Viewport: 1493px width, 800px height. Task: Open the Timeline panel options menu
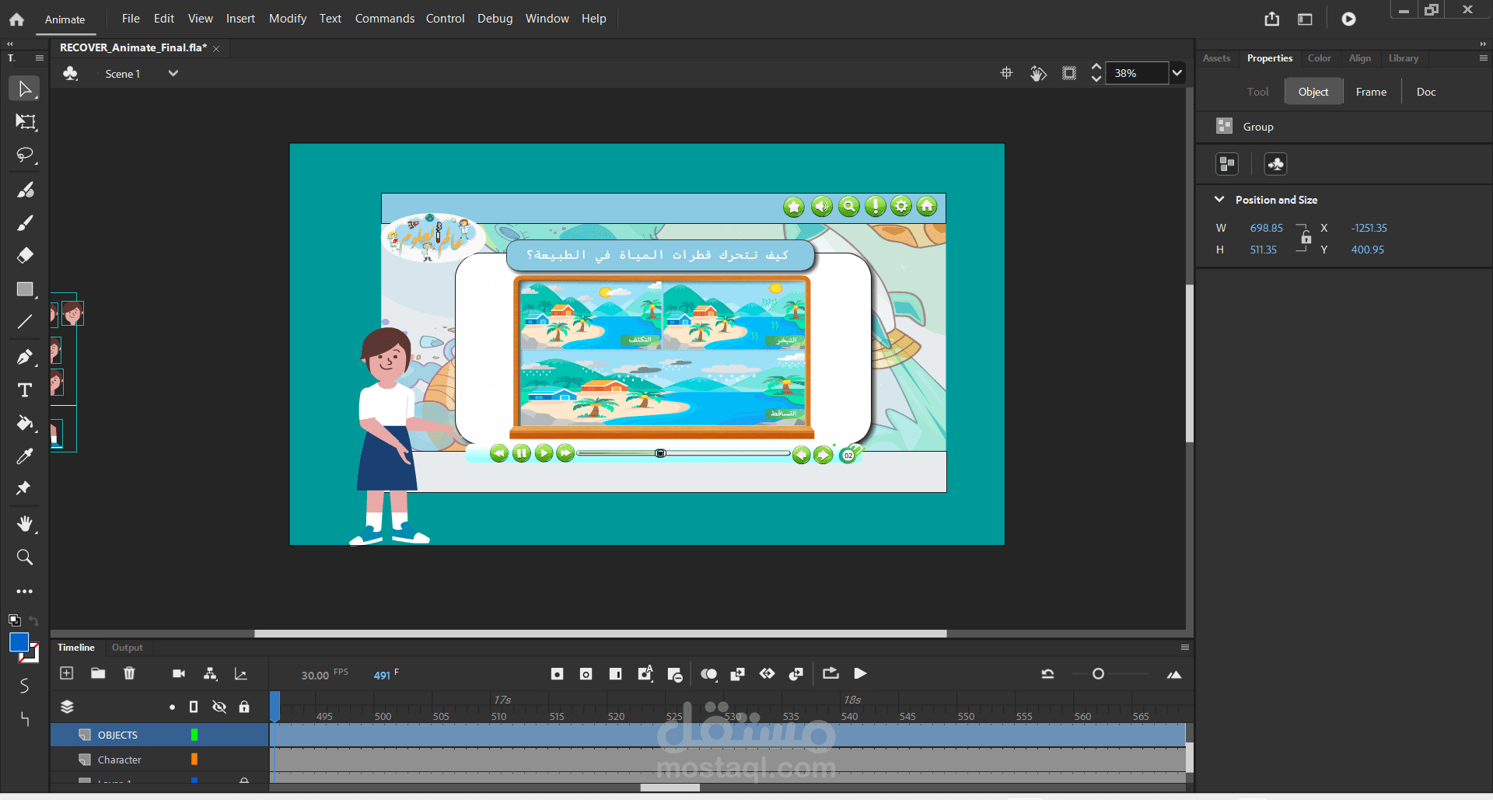pyautogui.click(x=1185, y=648)
